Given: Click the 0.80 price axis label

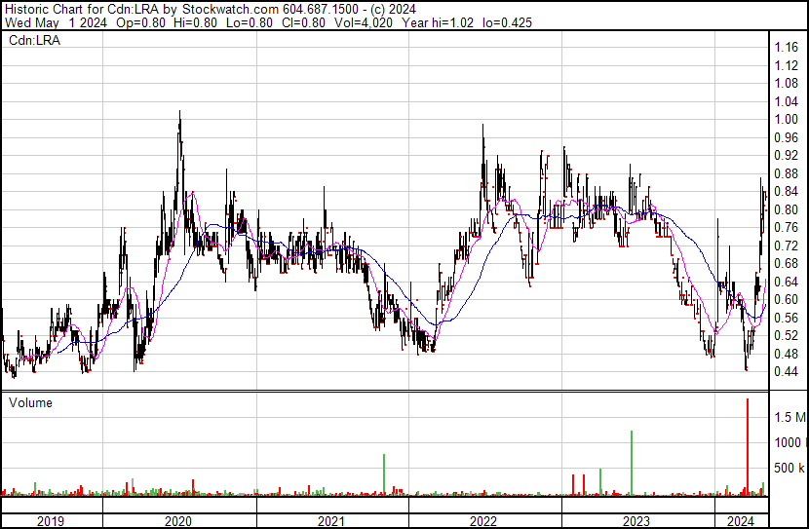Looking at the screenshot, I should coord(787,209).
